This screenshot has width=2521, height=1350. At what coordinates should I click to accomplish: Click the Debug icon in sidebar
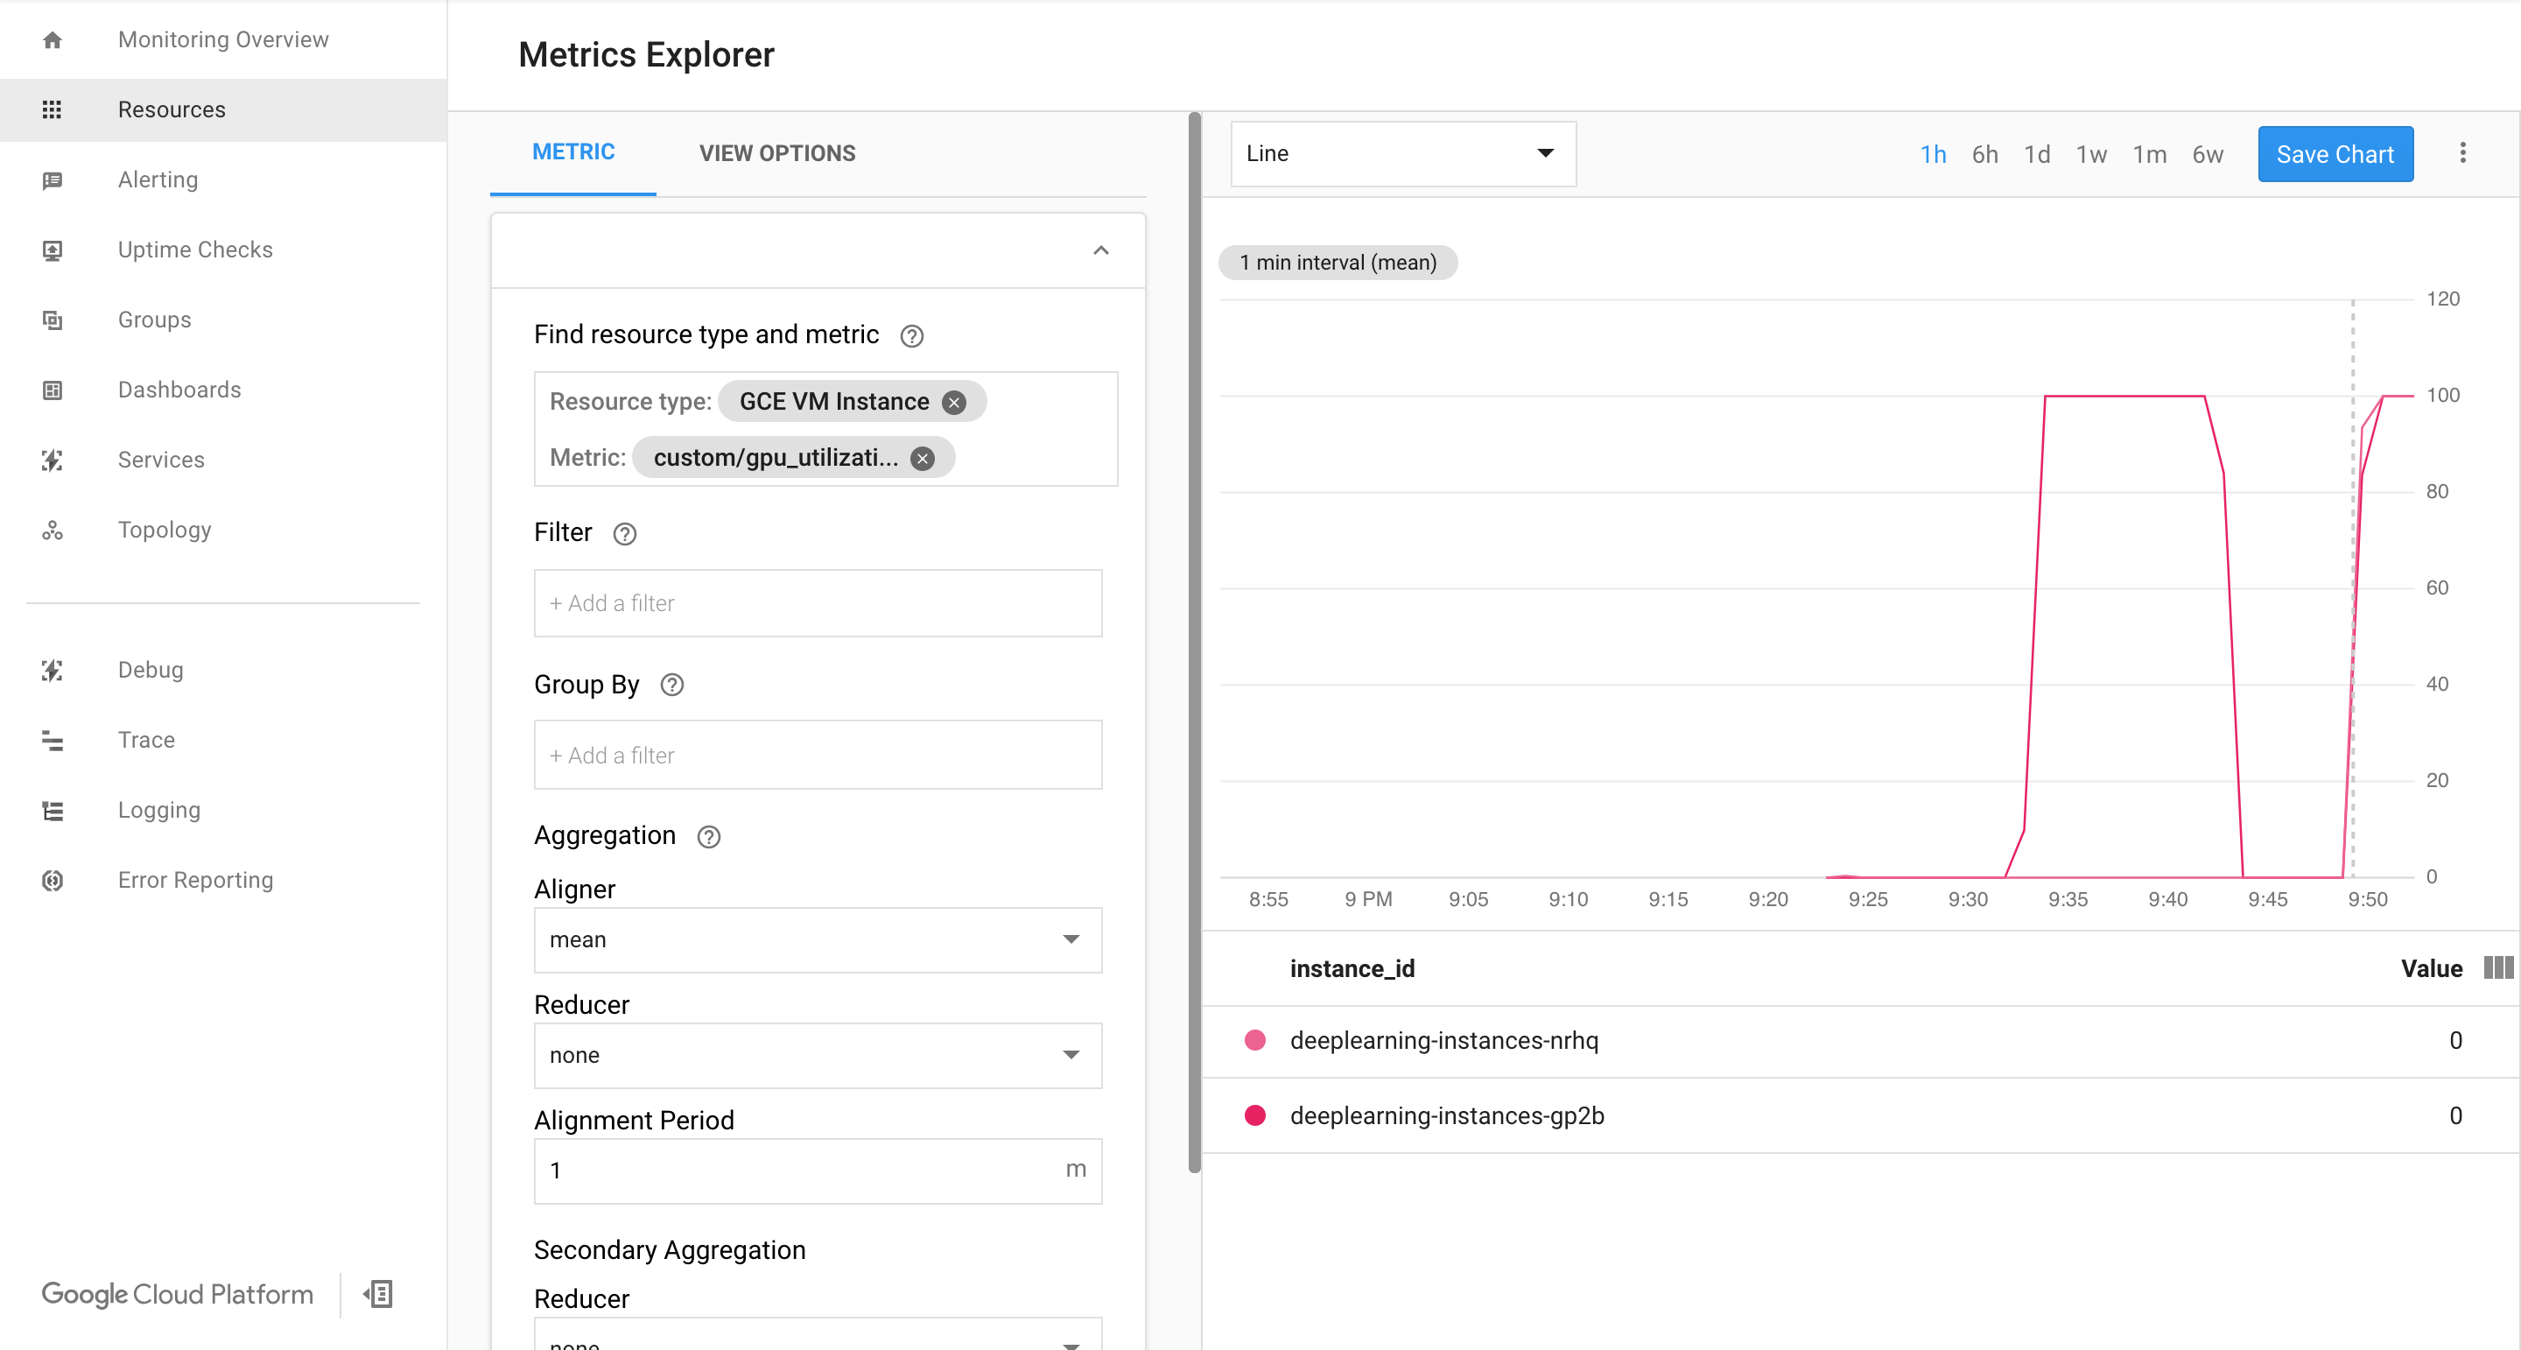tap(52, 670)
